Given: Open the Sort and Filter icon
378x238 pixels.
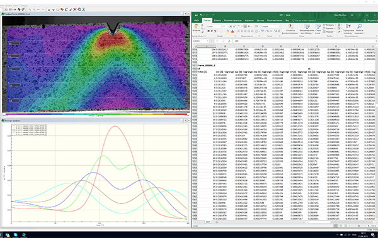Looking at the screenshot, I should [x=348, y=26].
